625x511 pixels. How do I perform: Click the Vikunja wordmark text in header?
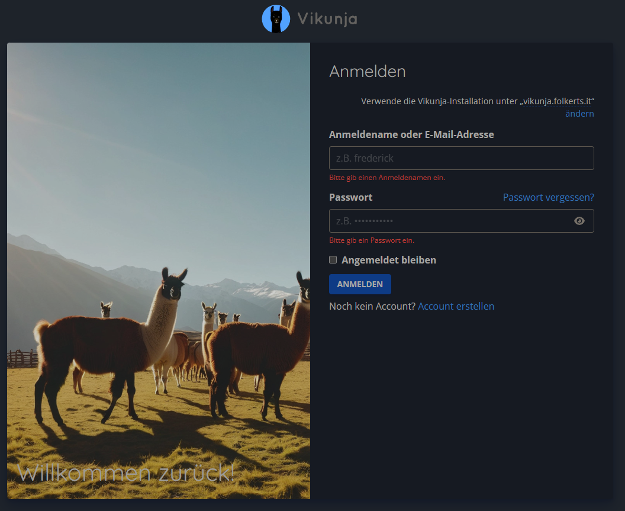327,20
